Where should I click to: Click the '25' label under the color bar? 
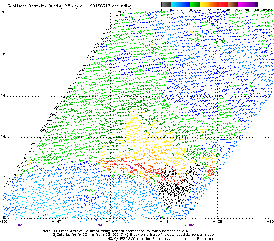pos(209,10)
